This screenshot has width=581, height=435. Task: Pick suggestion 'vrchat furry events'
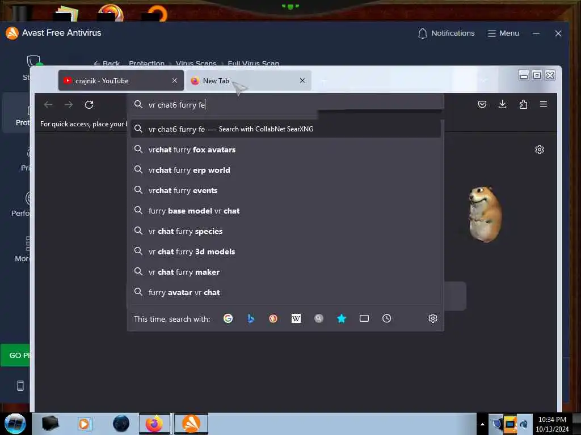pos(285,190)
